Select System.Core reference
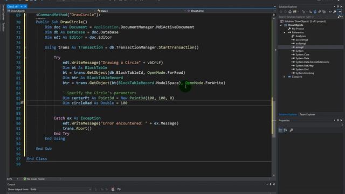Image resolution: width=345 pixels, height=194 pixels. coord(302,54)
